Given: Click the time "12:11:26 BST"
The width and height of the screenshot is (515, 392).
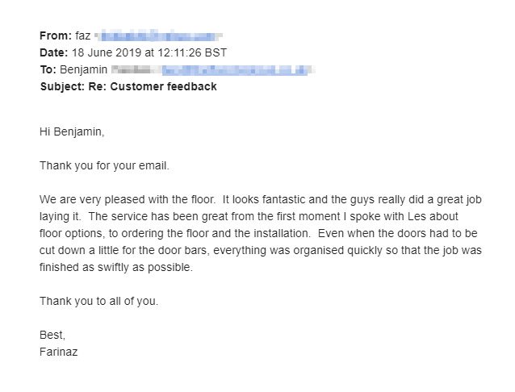Looking at the screenshot, I should coord(194,53).
